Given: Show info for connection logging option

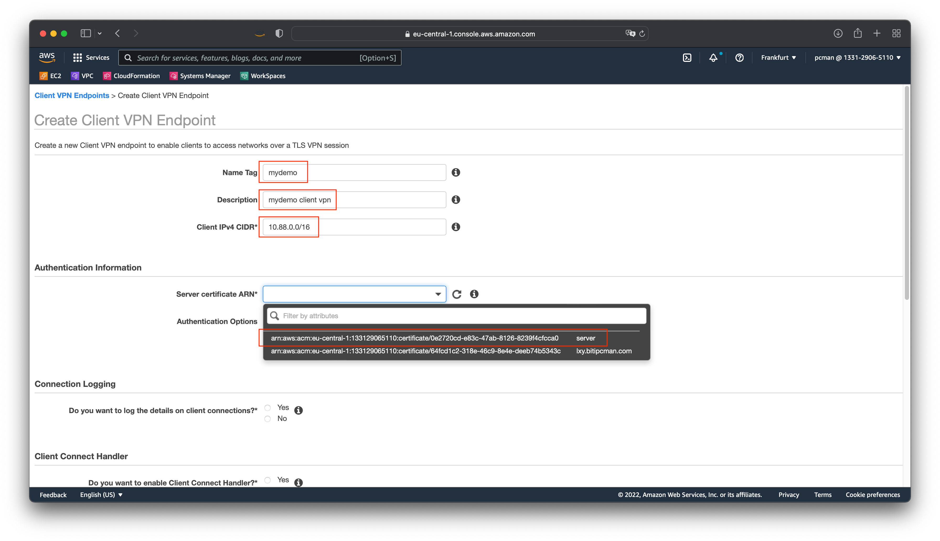Looking at the screenshot, I should point(298,410).
